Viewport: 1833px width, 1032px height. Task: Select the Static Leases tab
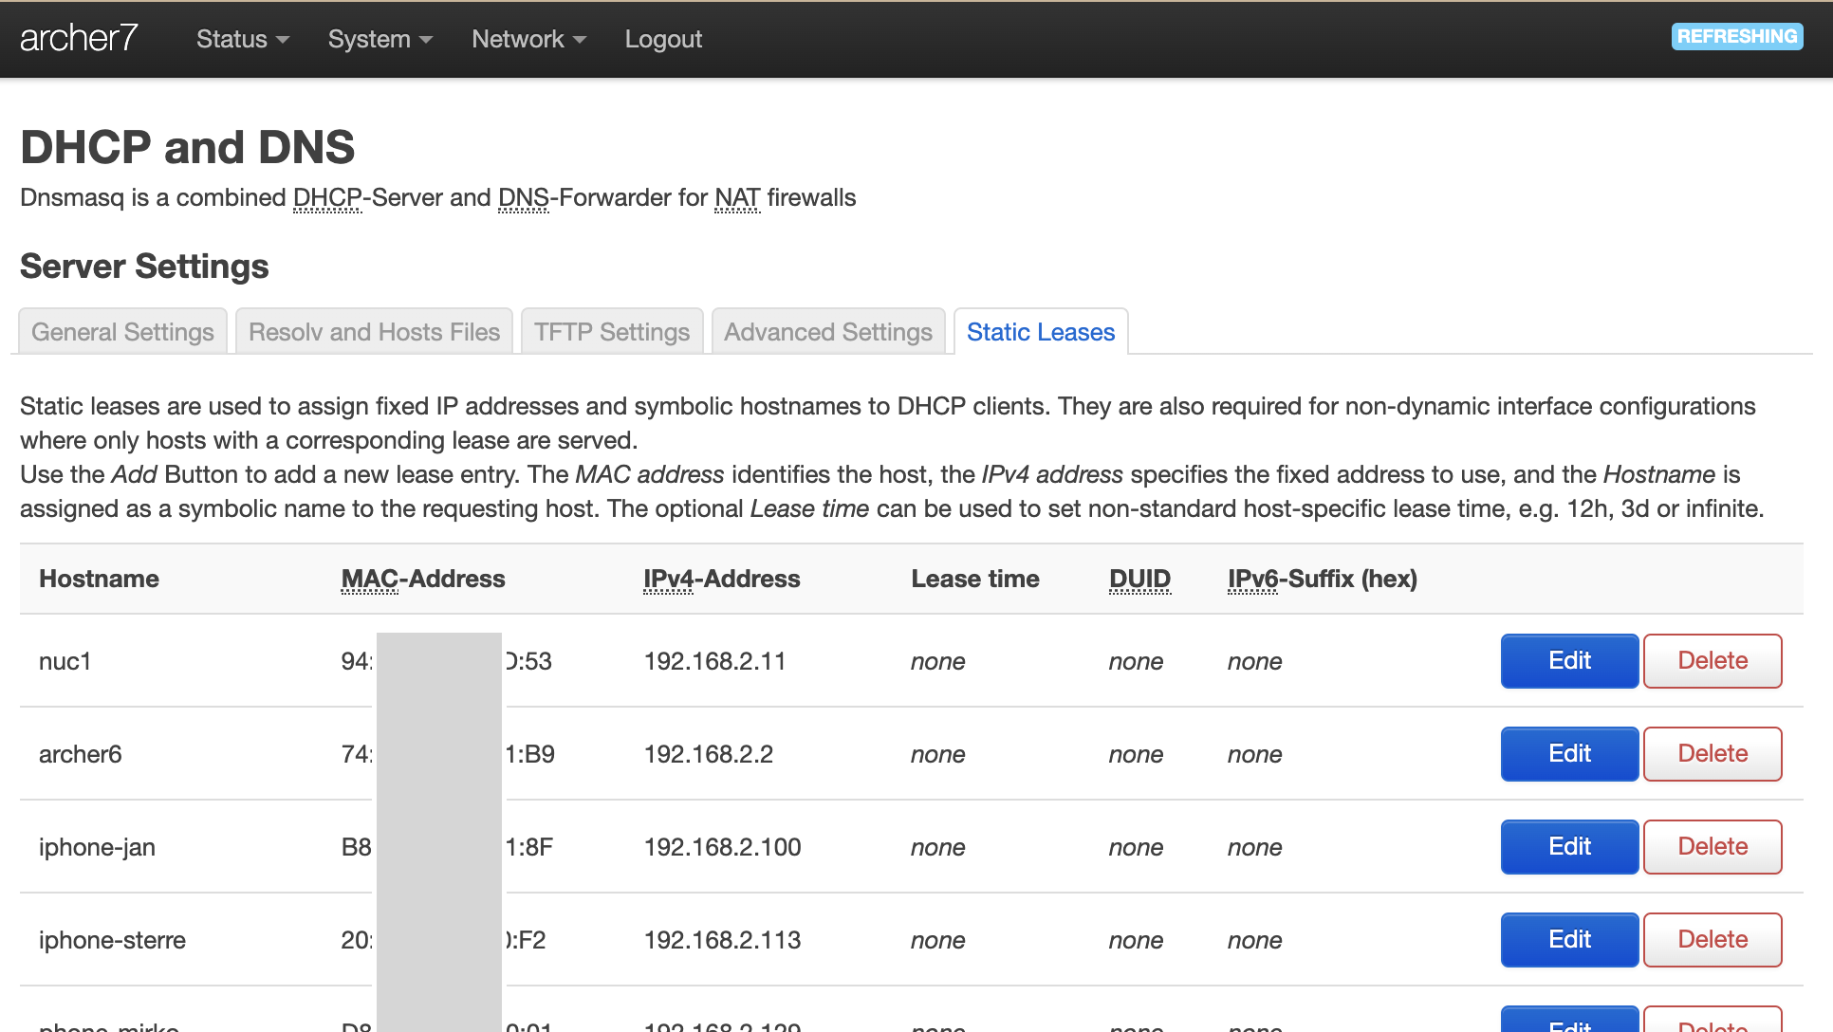pos(1041,332)
